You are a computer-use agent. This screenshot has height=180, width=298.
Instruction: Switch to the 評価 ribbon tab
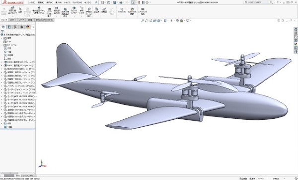click(x=30, y=20)
